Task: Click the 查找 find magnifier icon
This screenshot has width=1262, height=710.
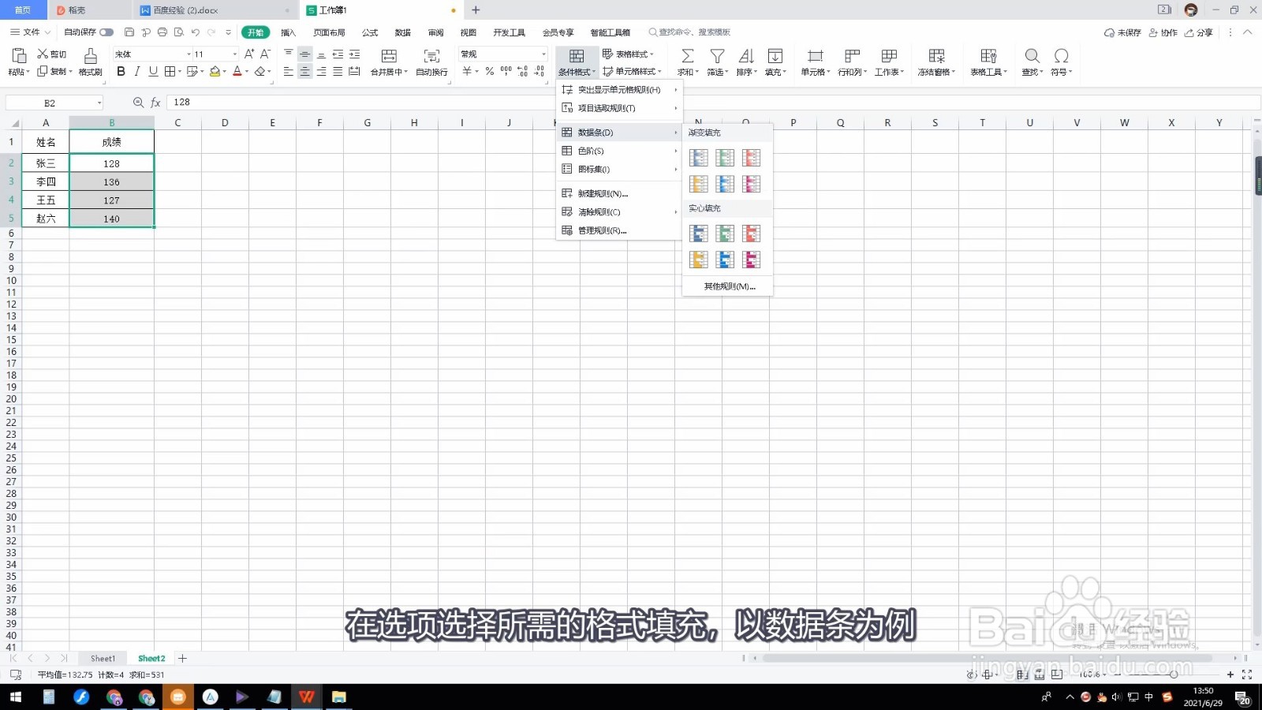Action: (1032, 56)
